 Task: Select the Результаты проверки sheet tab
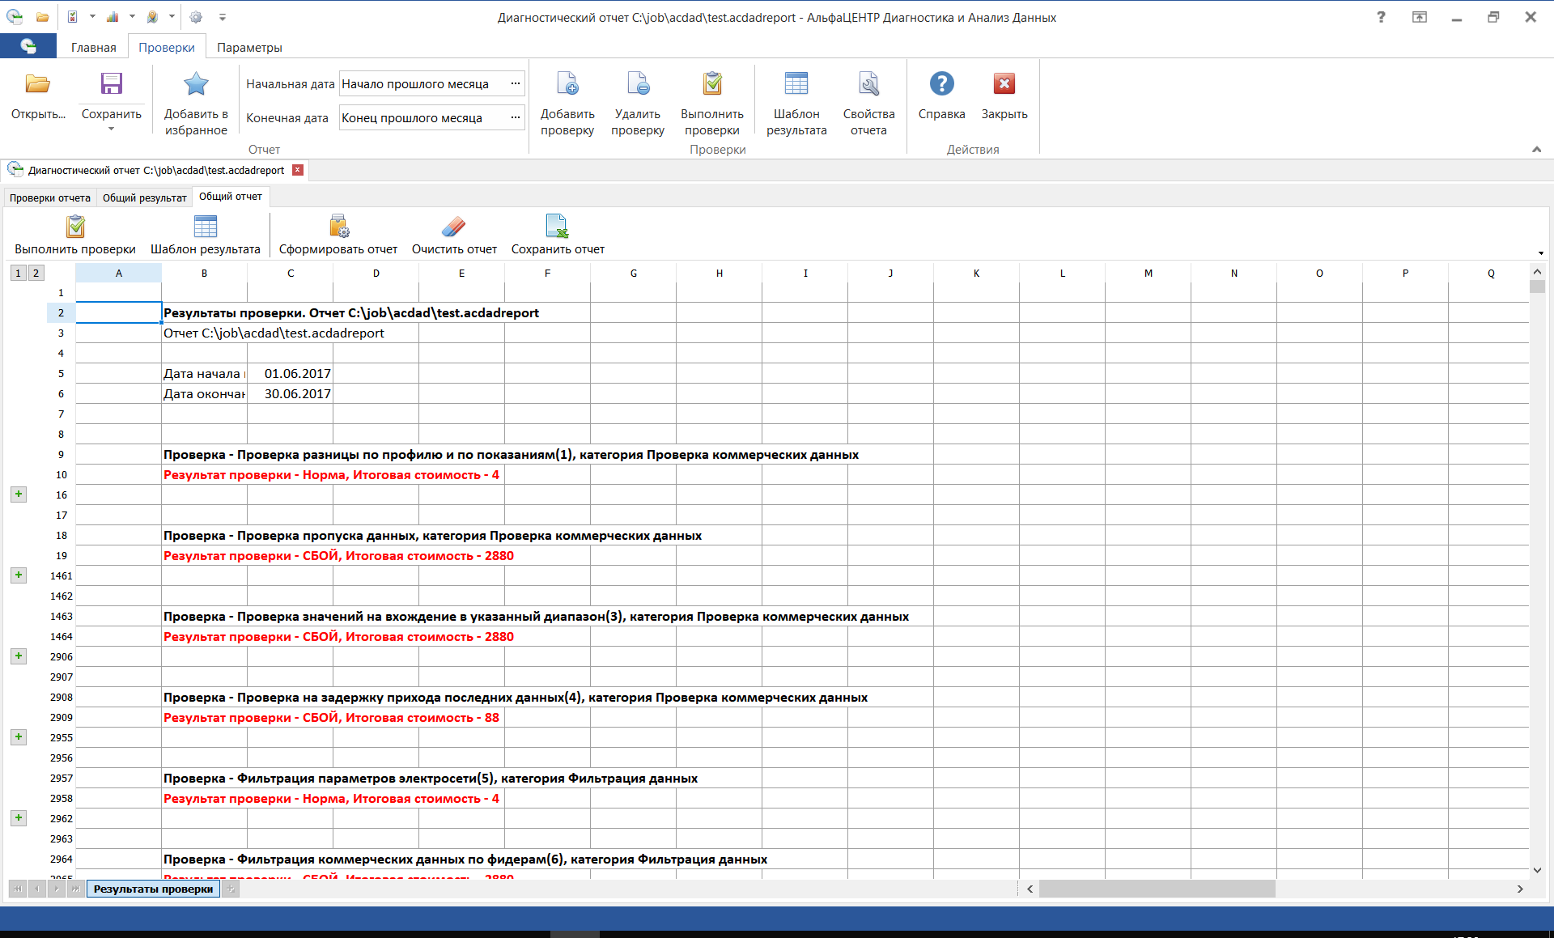tap(152, 889)
